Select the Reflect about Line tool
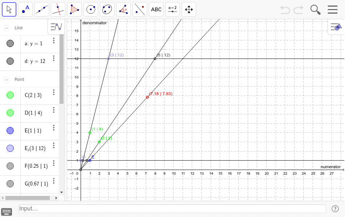 (140, 9)
